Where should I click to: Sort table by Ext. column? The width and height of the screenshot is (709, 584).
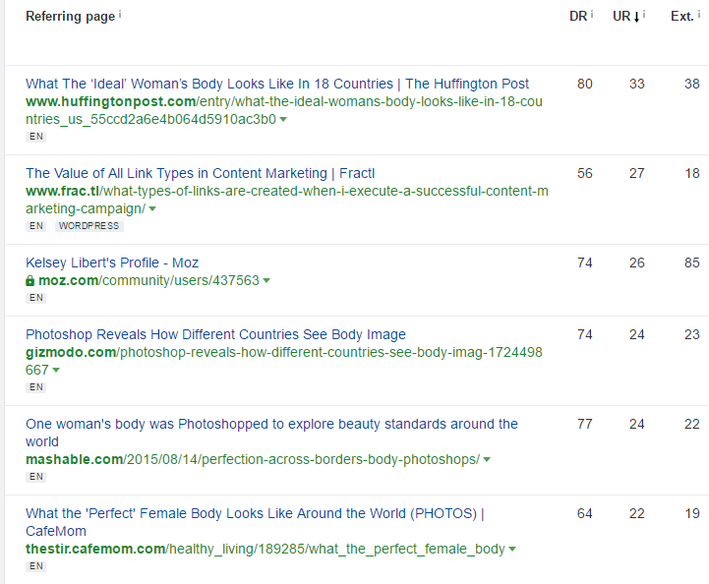coord(681,17)
